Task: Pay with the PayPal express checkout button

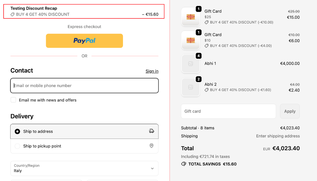Action: [84, 41]
